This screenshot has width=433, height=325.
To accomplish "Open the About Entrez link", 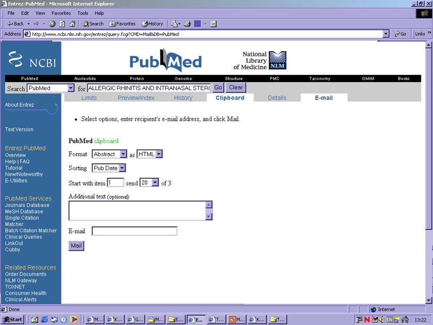I will pos(19,105).
